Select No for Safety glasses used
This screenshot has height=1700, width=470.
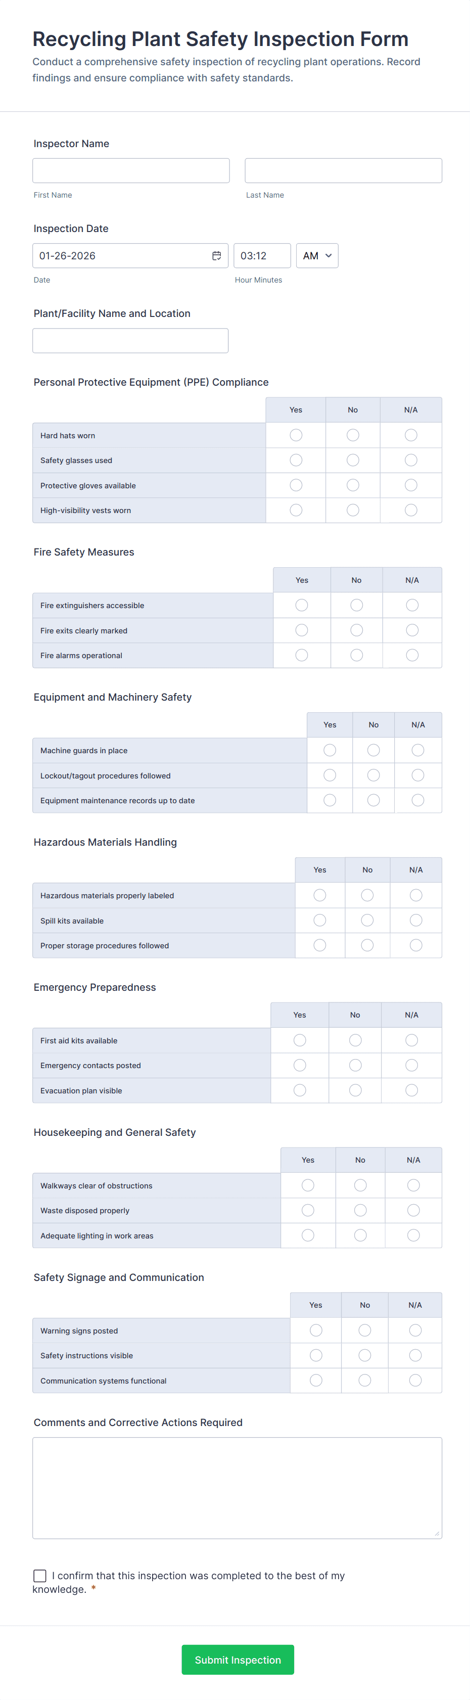(x=353, y=460)
